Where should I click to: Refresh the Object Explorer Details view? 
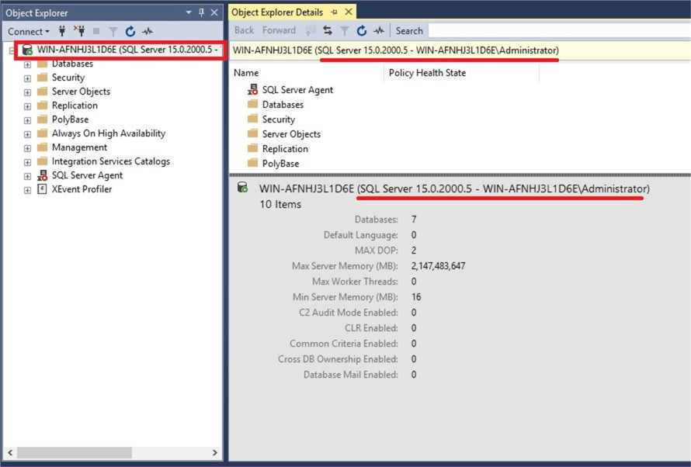(x=362, y=30)
